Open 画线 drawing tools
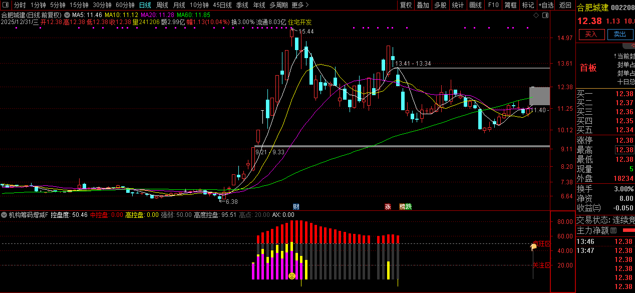 click(x=475, y=5)
